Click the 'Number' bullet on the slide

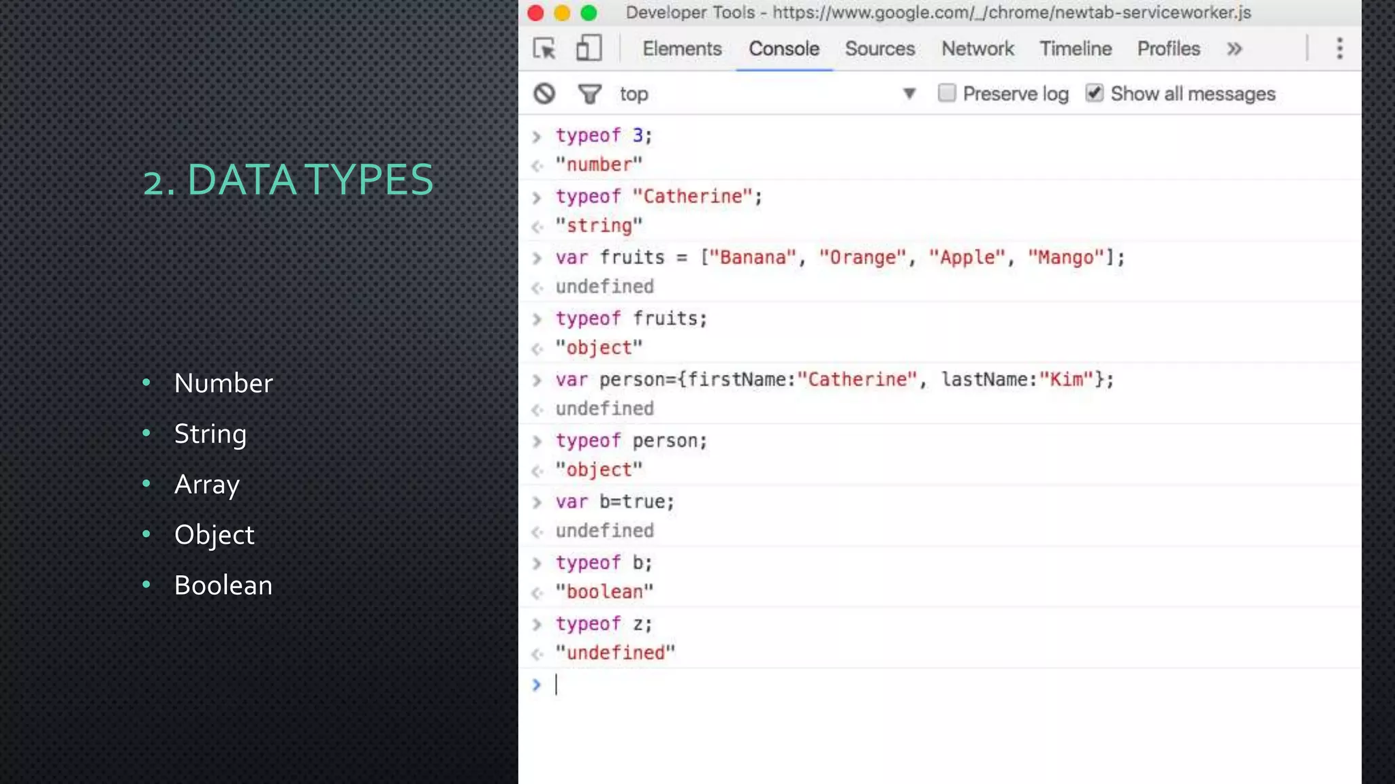coord(223,383)
